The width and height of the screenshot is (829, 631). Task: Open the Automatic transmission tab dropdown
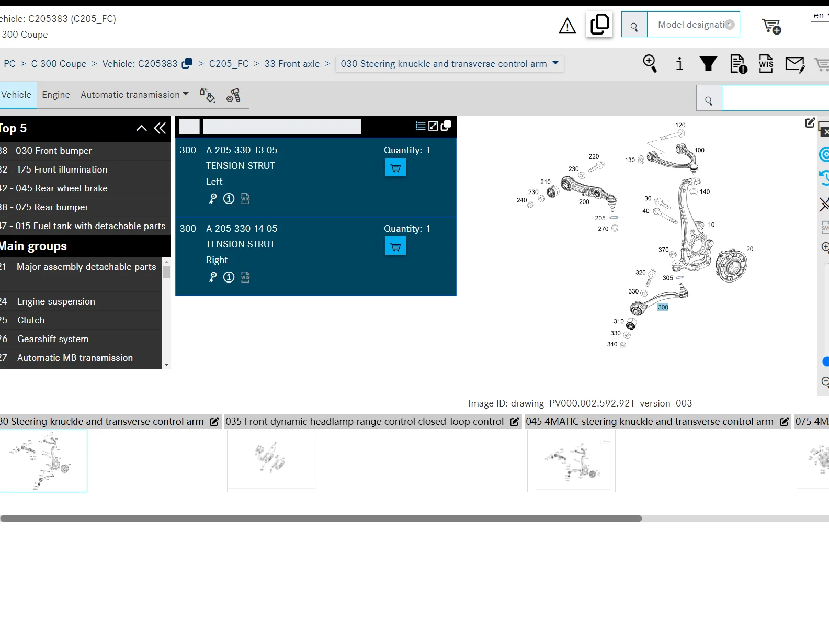click(x=134, y=95)
